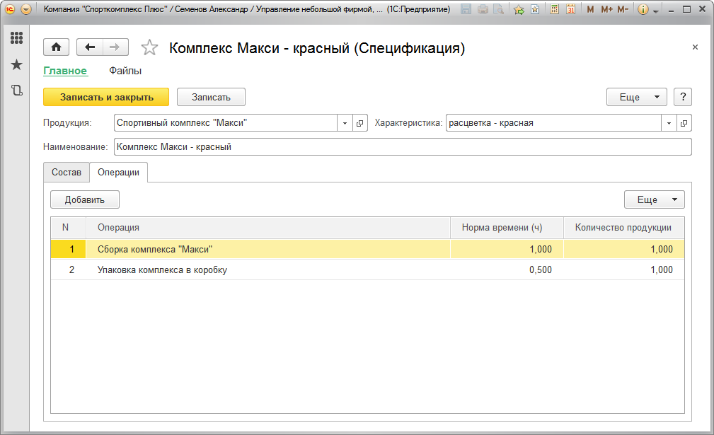Screen dimensions: 714x435
Task: Click the Количество продукции column header
Action: [x=624, y=228]
